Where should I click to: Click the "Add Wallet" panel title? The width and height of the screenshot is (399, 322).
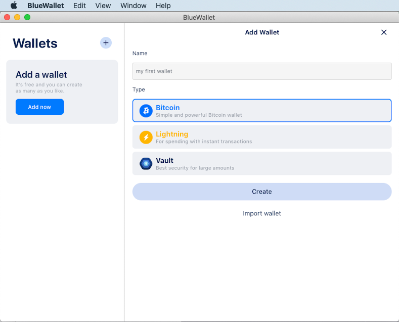[262, 32]
